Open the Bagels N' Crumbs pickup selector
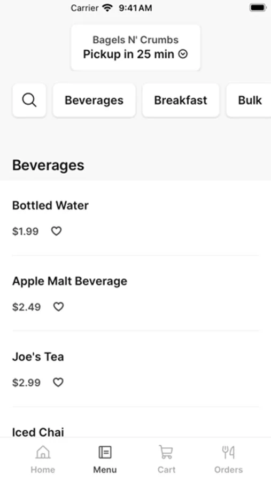This screenshot has width=271, height=481. click(136, 48)
